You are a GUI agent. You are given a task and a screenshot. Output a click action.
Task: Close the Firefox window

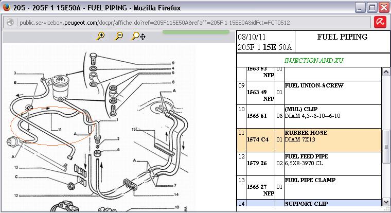click(384, 8)
